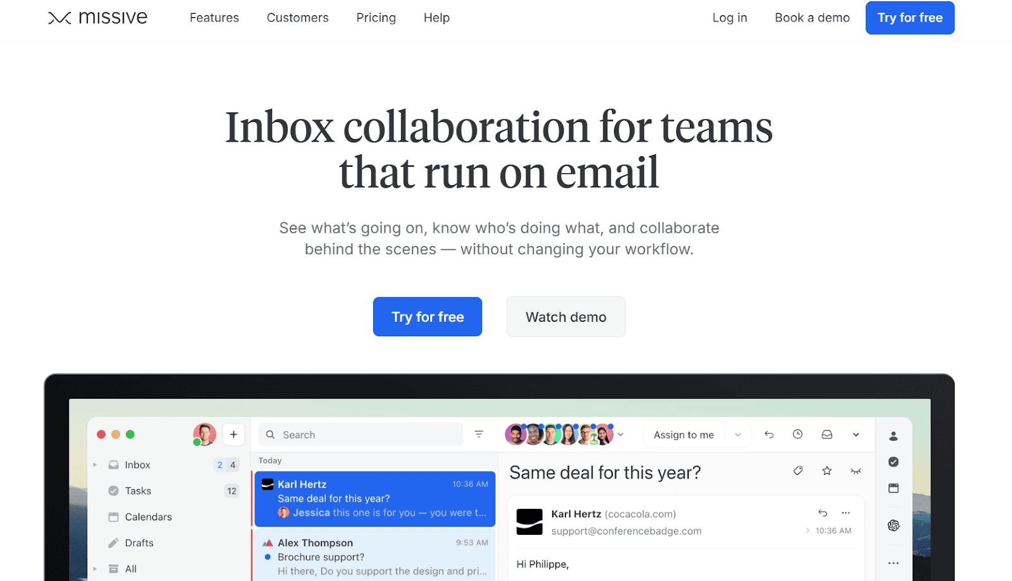Expand the All tree arrow
The width and height of the screenshot is (1012, 581).
pyautogui.click(x=95, y=568)
